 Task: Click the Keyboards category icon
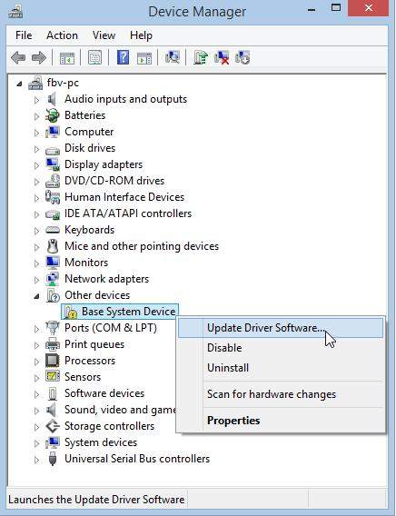point(53,230)
